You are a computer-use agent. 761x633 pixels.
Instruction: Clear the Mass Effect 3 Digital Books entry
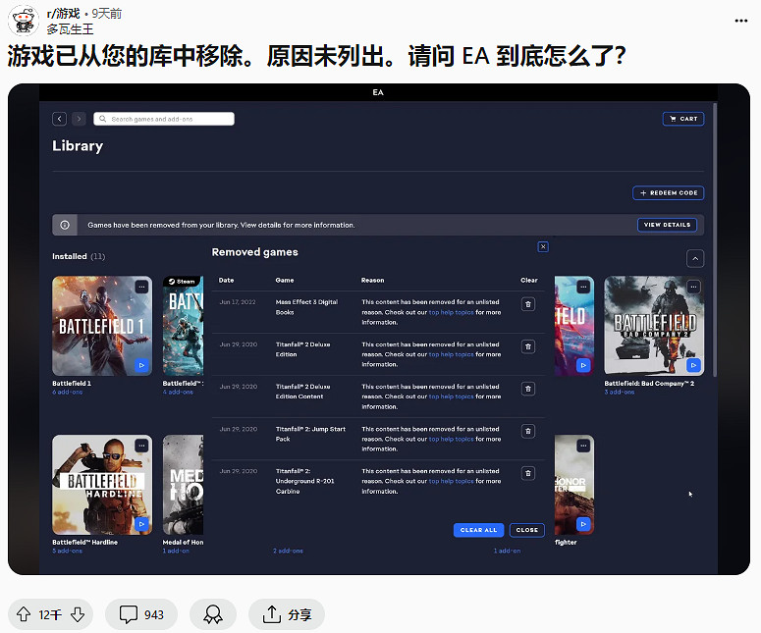pos(528,304)
